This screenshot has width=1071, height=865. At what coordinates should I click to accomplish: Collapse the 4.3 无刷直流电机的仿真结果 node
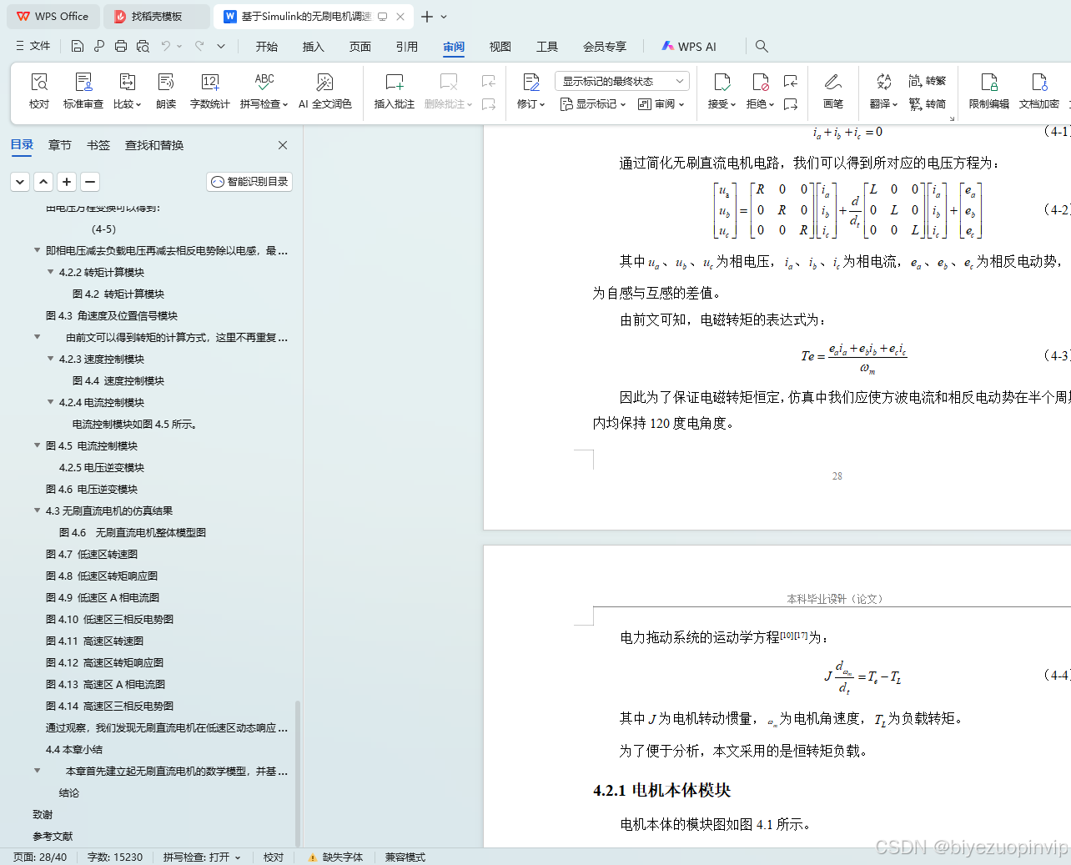pyautogui.click(x=37, y=510)
